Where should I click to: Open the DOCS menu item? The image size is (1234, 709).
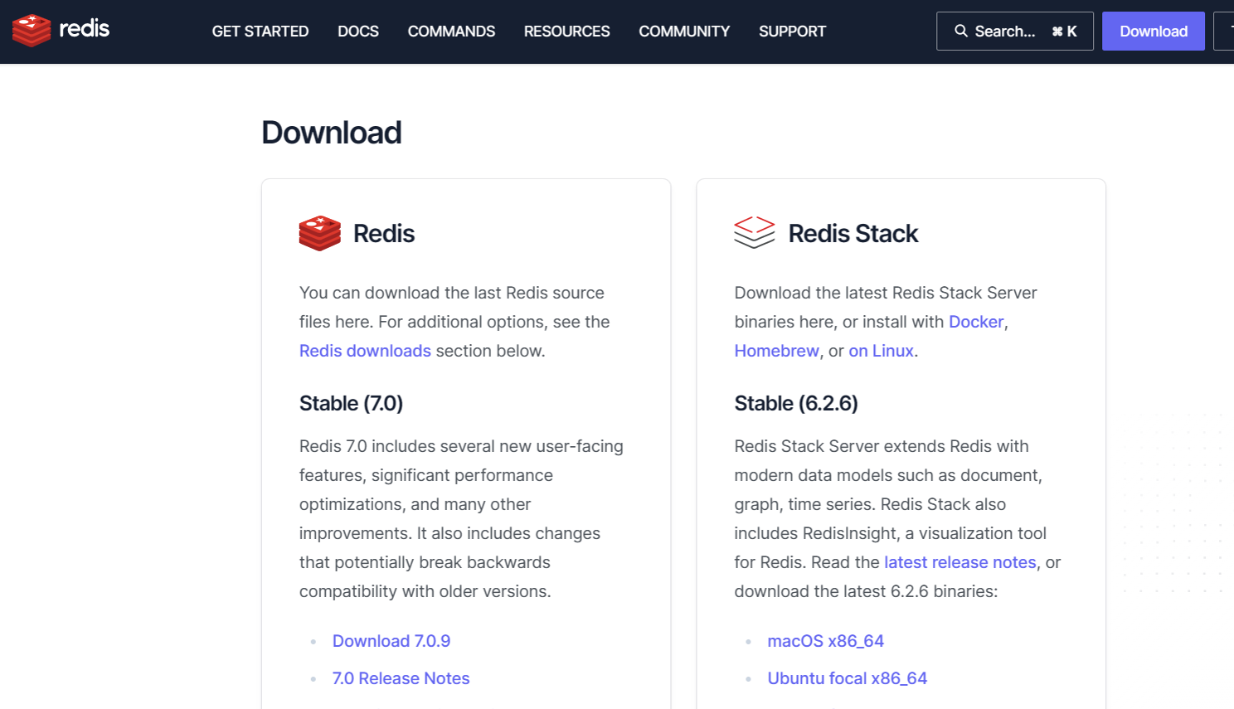[358, 32]
